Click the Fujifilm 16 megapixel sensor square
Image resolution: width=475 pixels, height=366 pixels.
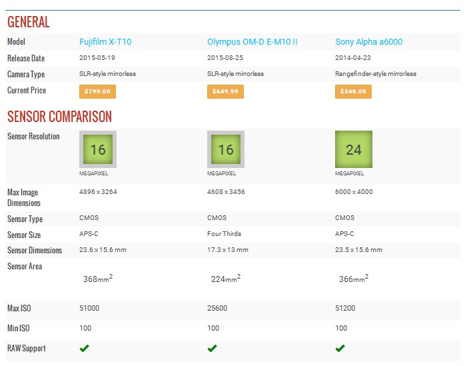click(98, 149)
